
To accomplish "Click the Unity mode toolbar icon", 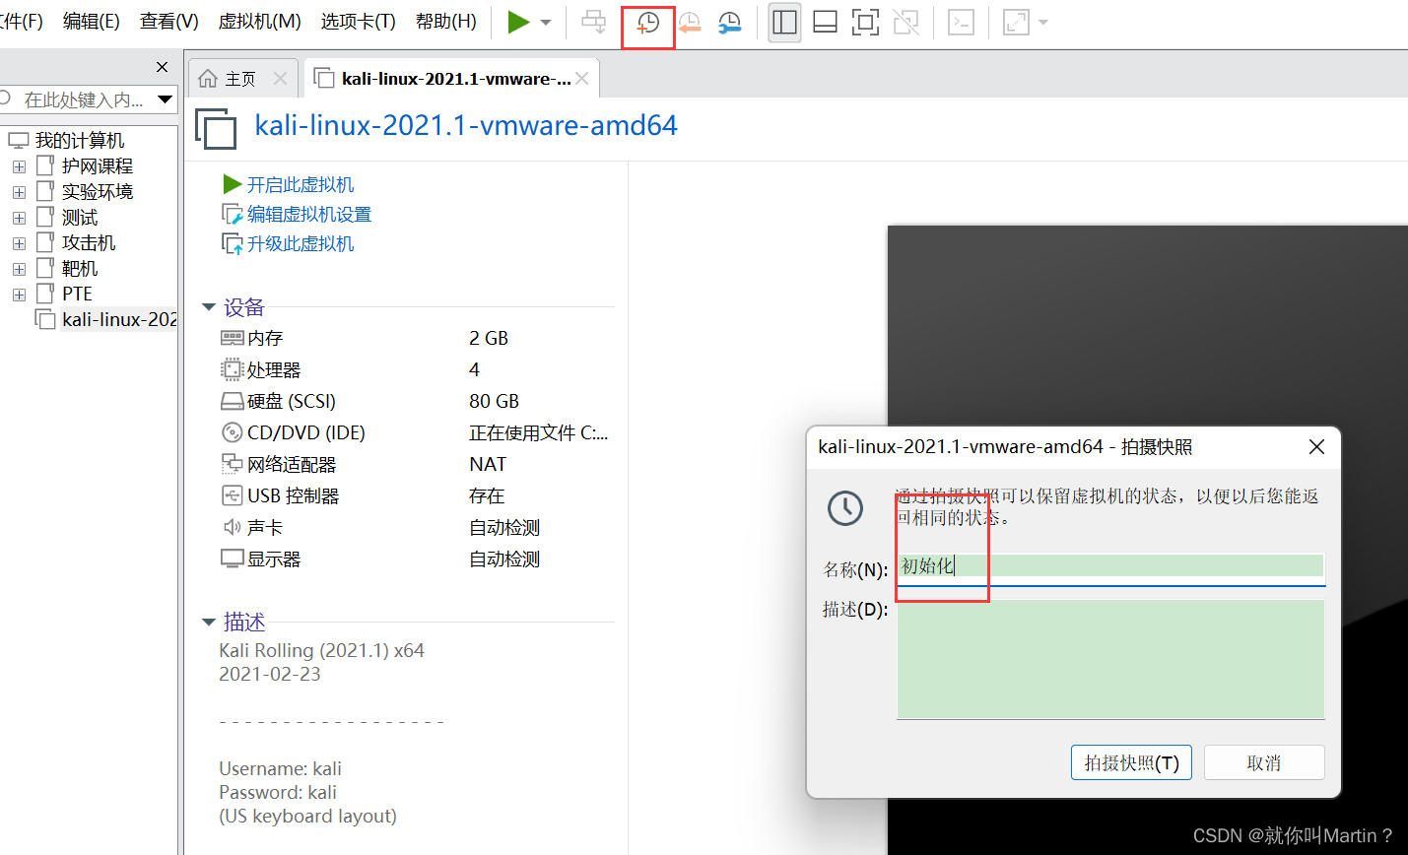I will 905,22.
